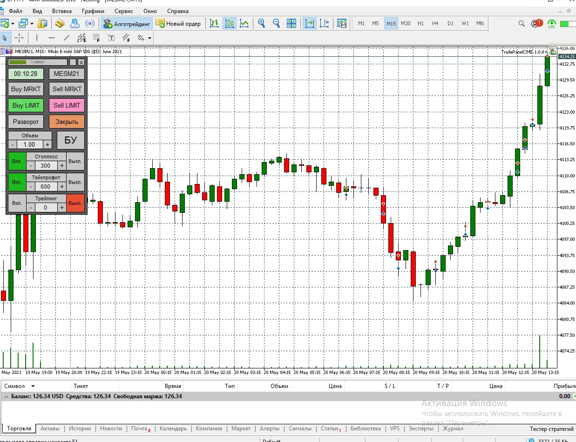Increase Тейкпрофит with plus button
Viewport: 576px width, 442px height.
click(61, 186)
